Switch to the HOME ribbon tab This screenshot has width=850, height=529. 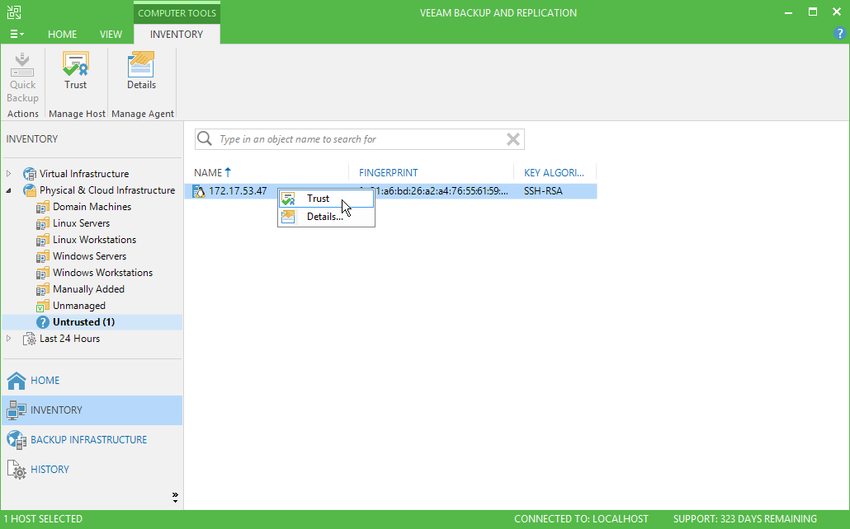[63, 34]
